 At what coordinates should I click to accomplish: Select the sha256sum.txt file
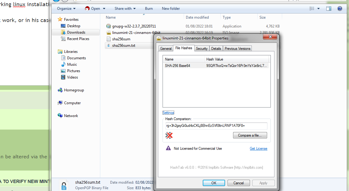[124, 46]
